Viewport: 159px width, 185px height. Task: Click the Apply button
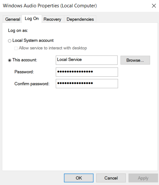pyautogui.click(x=143, y=178)
